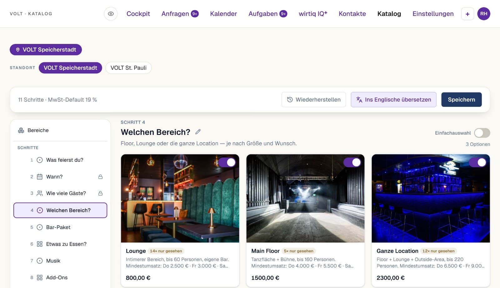Image resolution: width=500 pixels, height=288 pixels.
Task: Go to the Kontakte tab
Action: click(352, 14)
